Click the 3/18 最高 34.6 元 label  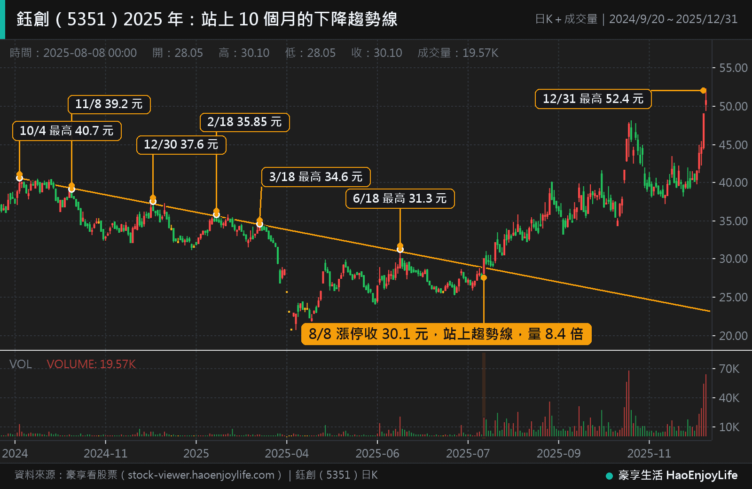pyautogui.click(x=316, y=177)
